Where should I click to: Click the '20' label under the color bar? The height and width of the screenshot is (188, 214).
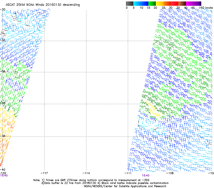(155, 8)
